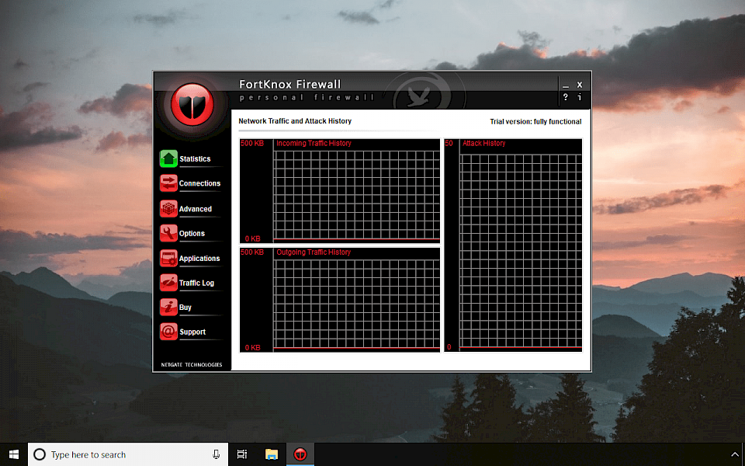Click the info 'i' icon in title bar
Image resolution: width=745 pixels, height=466 pixels.
(x=579, y=97)
